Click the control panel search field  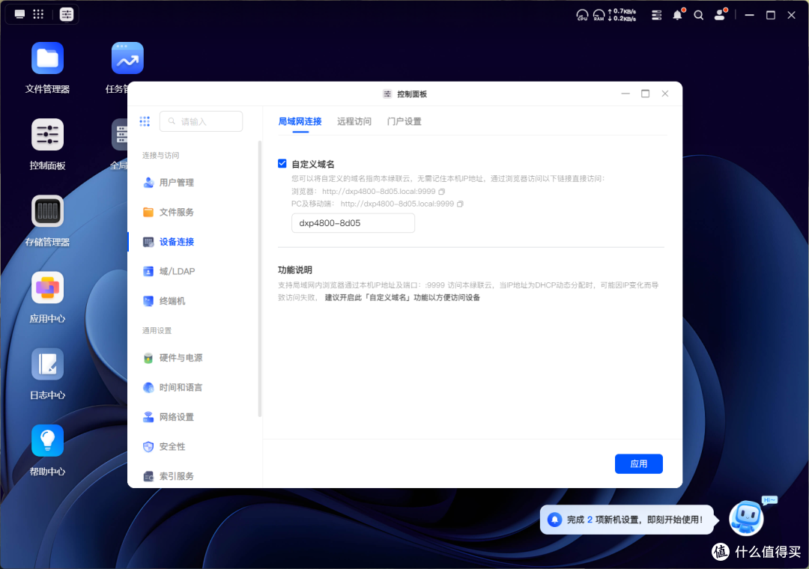(x=202, y=121)
